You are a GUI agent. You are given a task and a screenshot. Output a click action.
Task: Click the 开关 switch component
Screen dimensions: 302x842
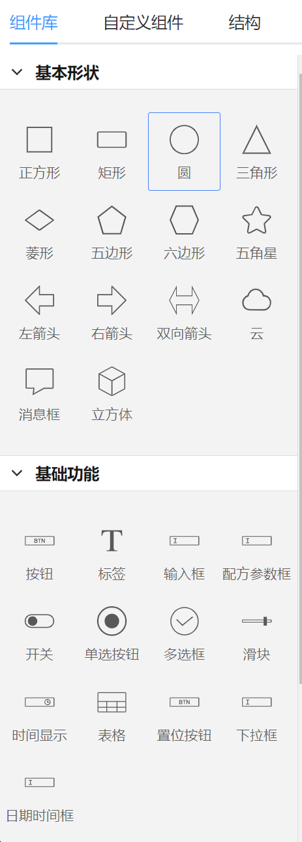(x=39, y=634)
